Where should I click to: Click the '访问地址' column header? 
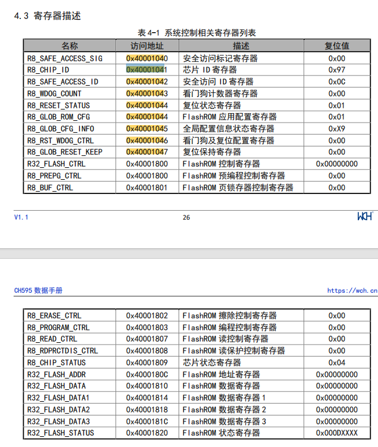point(147,46)
